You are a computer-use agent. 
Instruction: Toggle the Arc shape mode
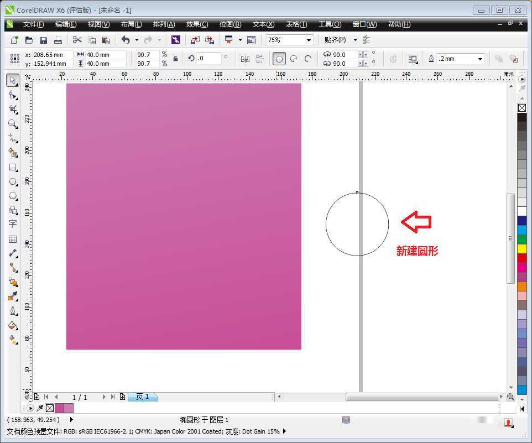click(307, 59)
